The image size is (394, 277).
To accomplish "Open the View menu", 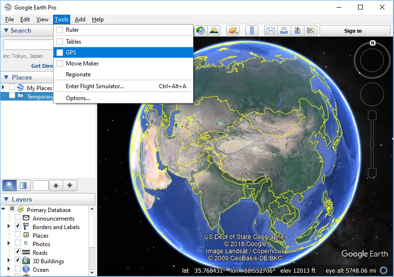I will [42, 19].
